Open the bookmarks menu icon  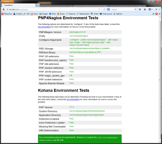151,9
